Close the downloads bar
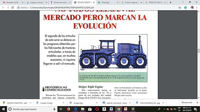 (197, 102)
